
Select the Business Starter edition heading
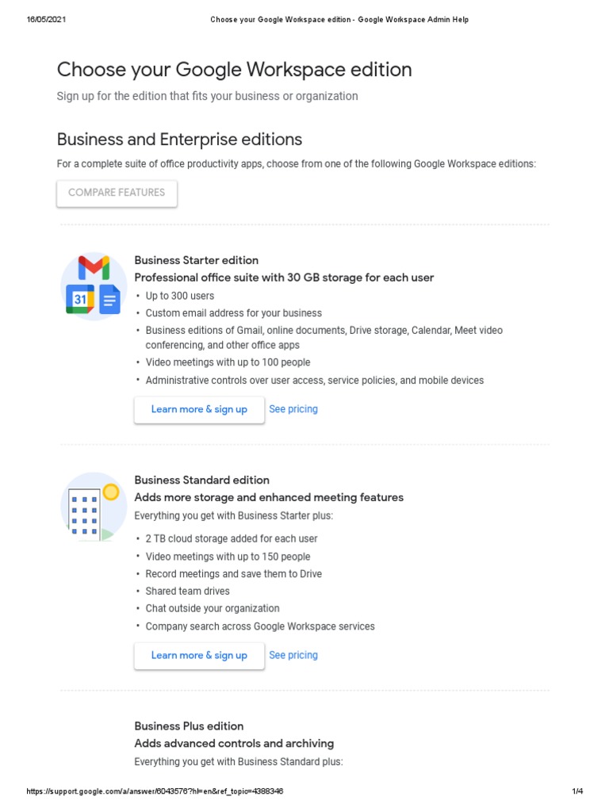pyautogui.click(x=197, y=260)
